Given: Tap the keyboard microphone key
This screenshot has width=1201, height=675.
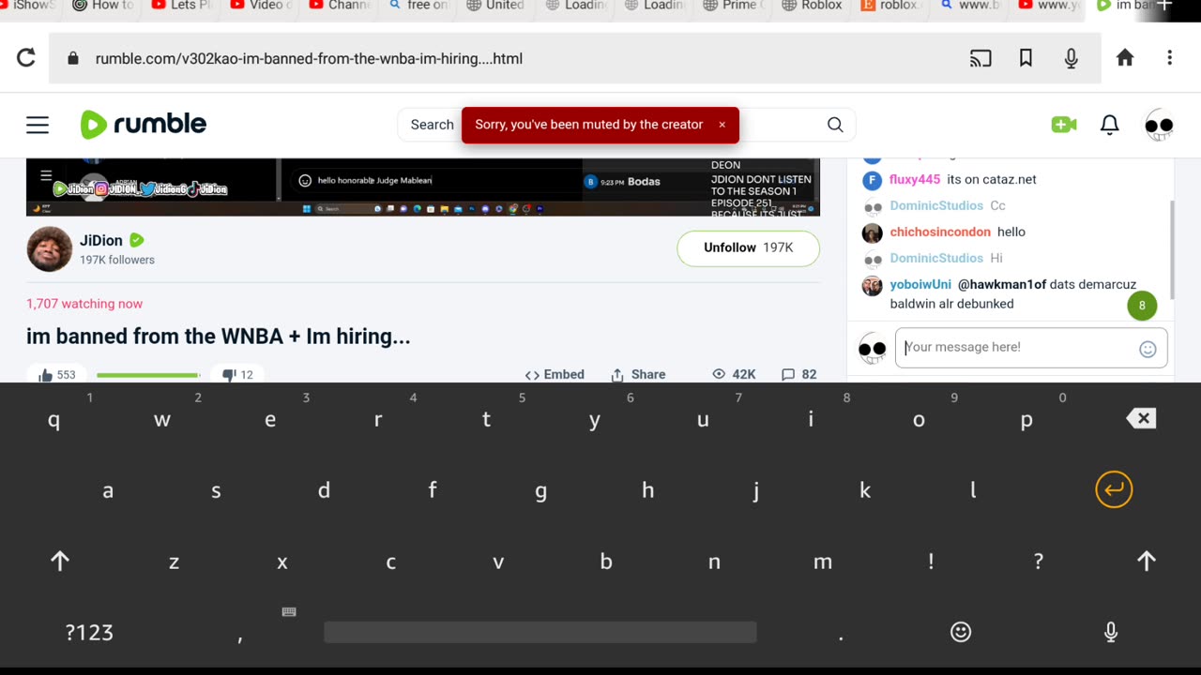Looking at the screenshot, I should point(1111,633).
